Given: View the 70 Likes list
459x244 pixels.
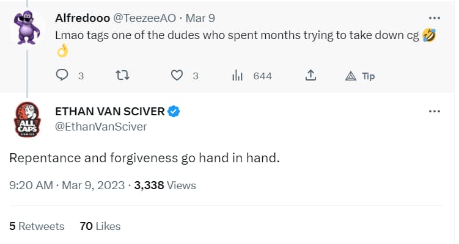Looking at the screenshot, I should pyautogui.click(x=100, y=226).
